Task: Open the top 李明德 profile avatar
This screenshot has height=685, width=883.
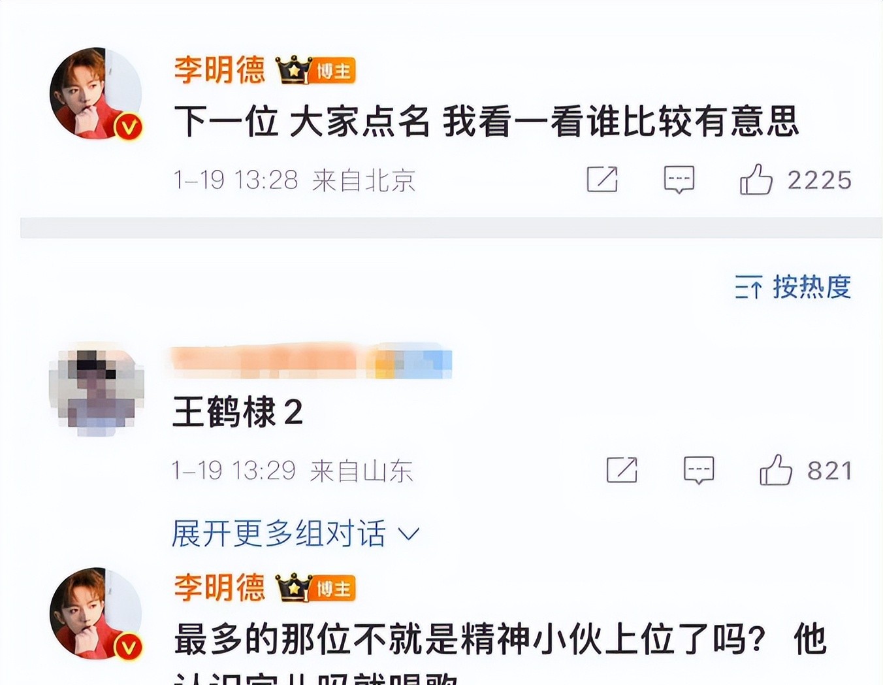Action: (97, 93)
